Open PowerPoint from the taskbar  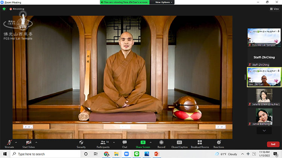click(157, 154)
